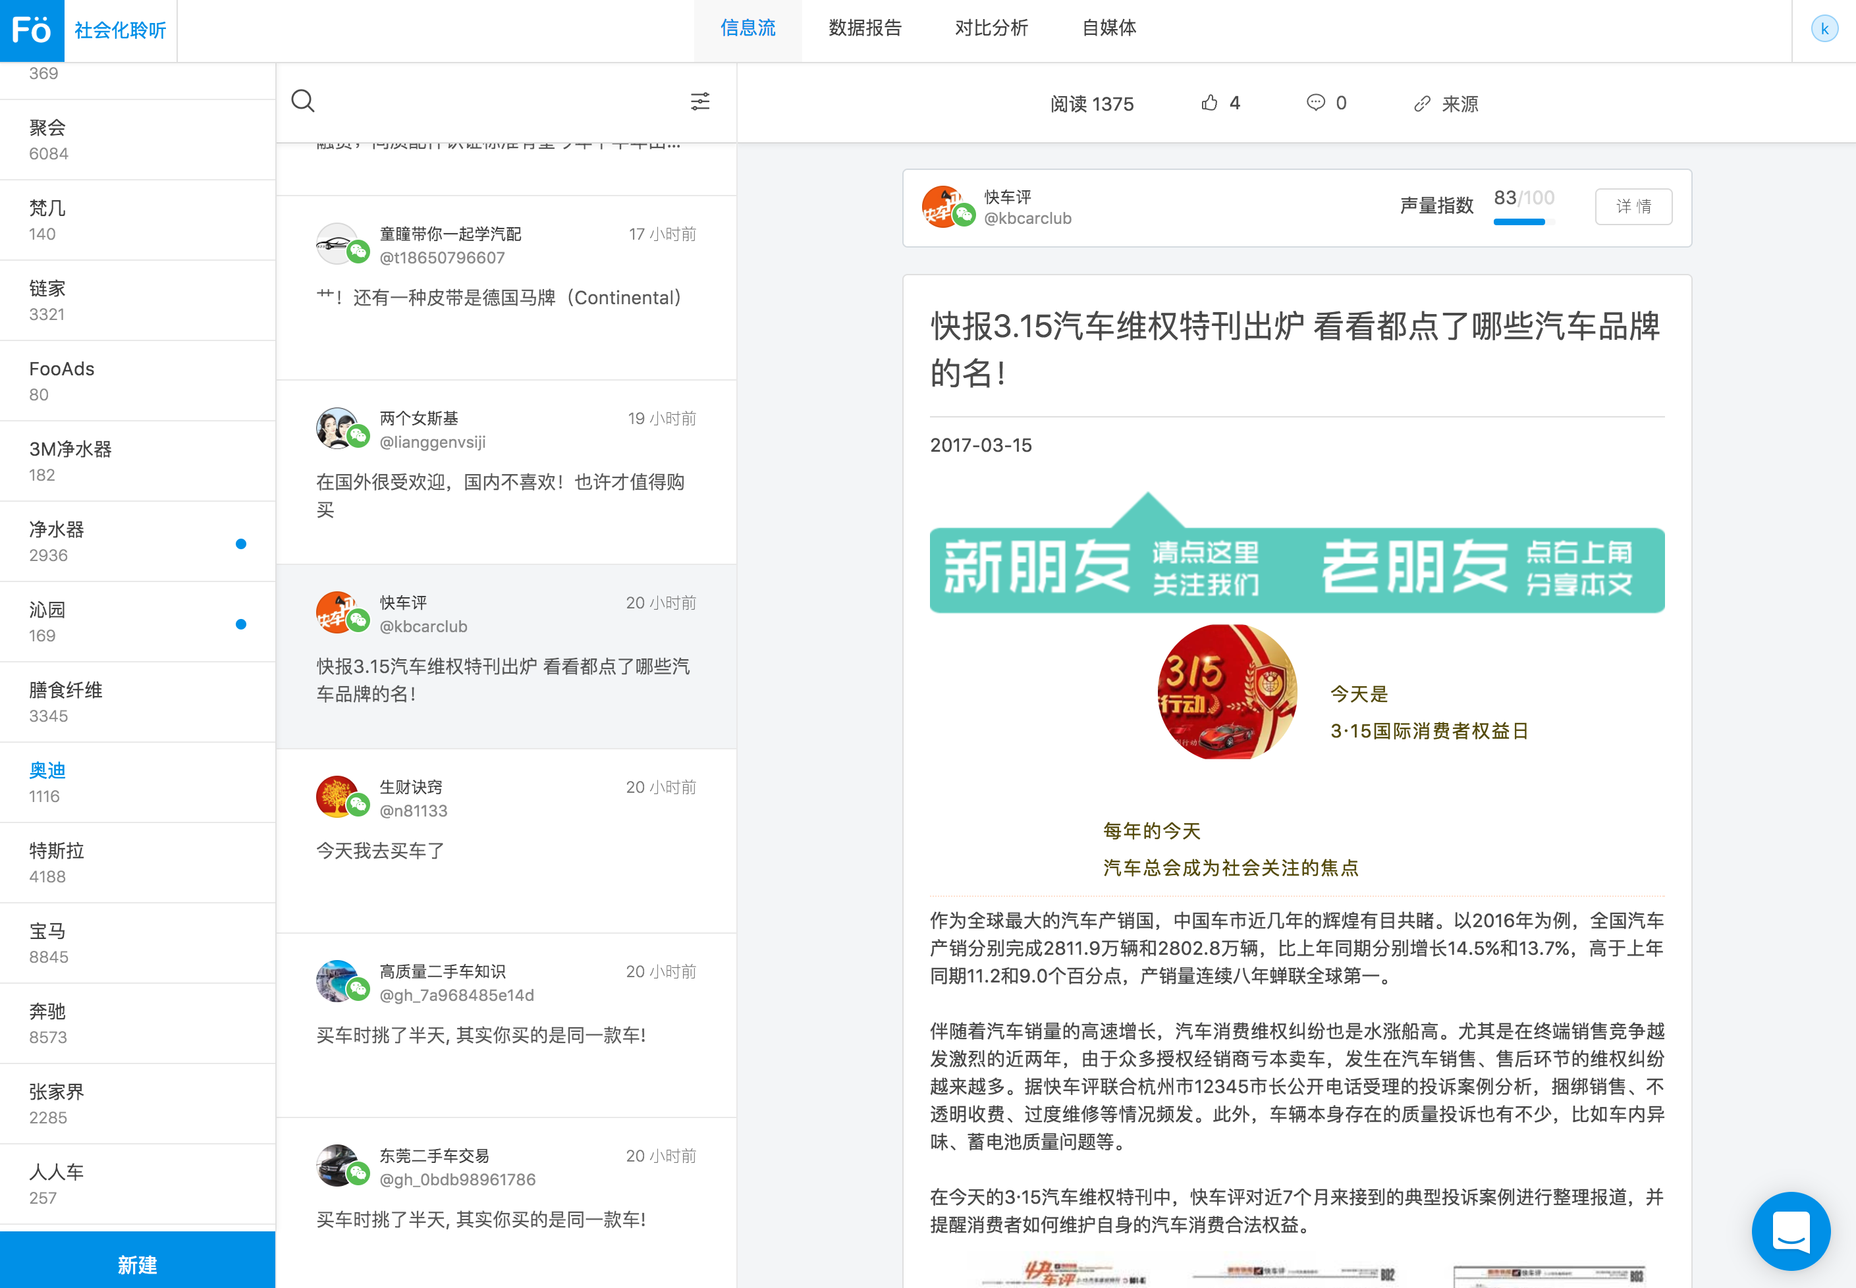Image resolution: width=1856 pixels, height=1288 pixels.
Task: Click the comment bubble icon
Action: 1315,103
